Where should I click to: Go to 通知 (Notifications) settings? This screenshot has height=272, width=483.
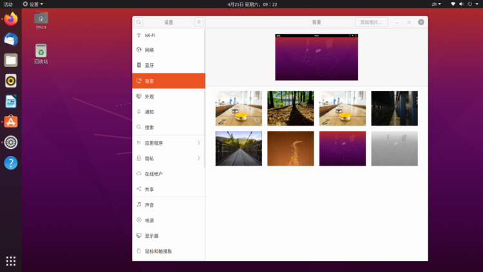coord(149,112)
